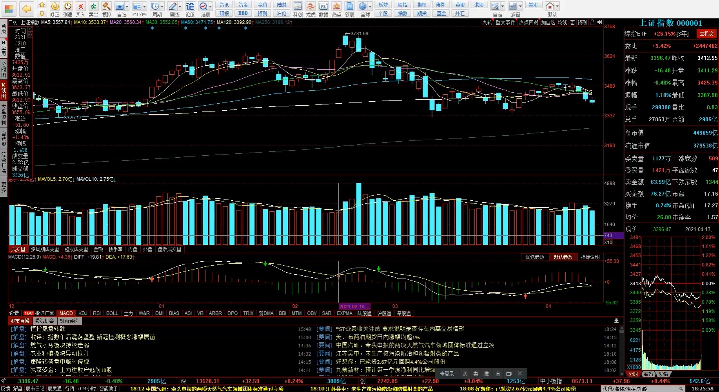Viewport: 719px width, 392px height.
Task: Select the 投资机会 news tab
Action: (x=44, y=321)
